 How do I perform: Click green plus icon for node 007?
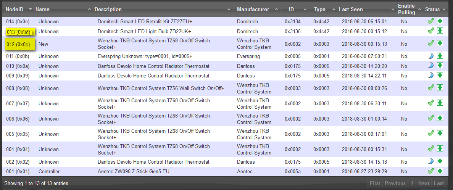point(440,103)
